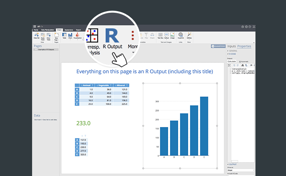The height and width of the screenshot is (176, 286).
Task: Toggle the Automatic checkbox
Action: pos(240,61)
